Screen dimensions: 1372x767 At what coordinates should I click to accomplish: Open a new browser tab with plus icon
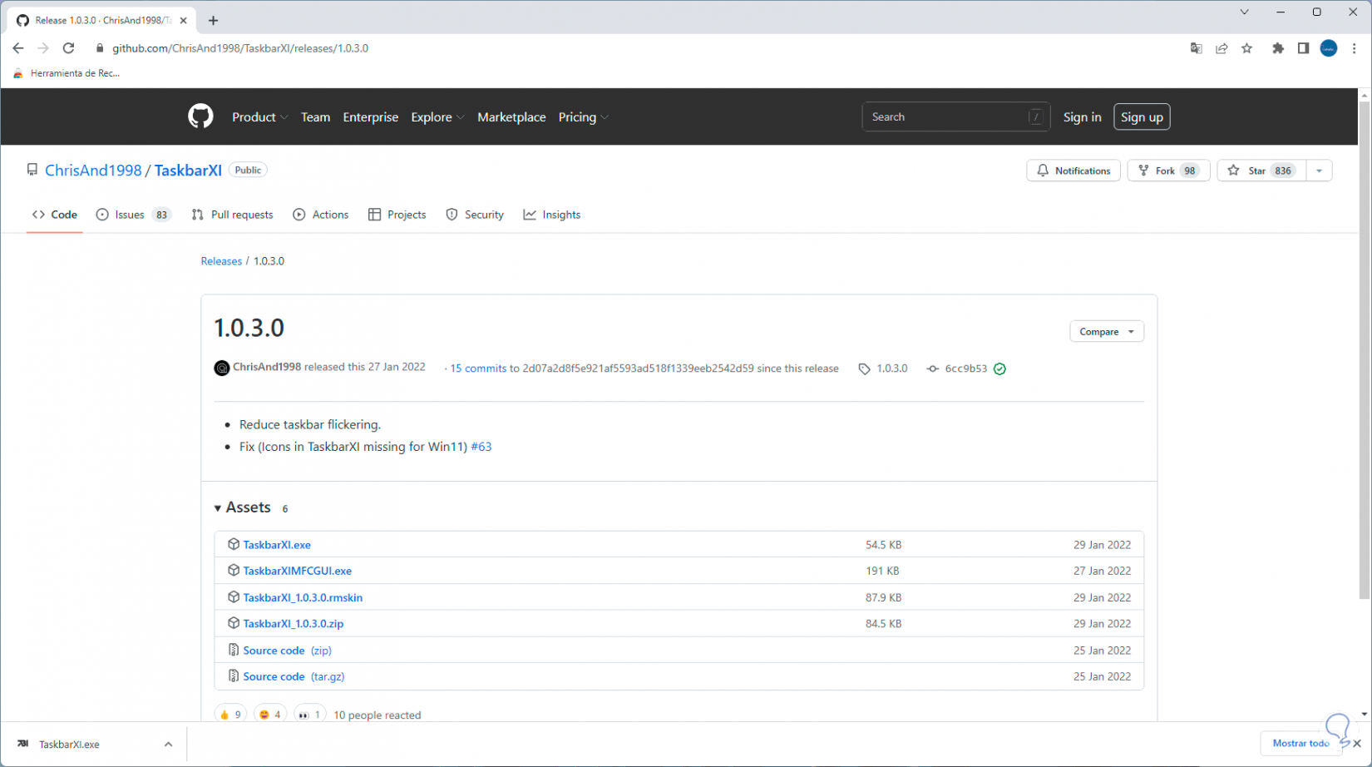coord(214,20)
